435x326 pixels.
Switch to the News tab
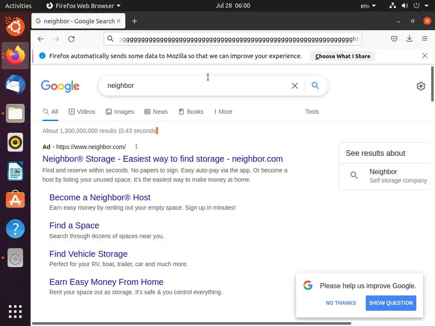pyautogui.click(x=156, y=112)
